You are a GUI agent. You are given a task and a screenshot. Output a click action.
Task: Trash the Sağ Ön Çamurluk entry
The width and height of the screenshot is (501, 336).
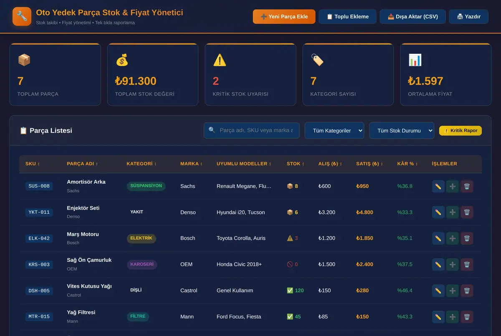(x=467, y=264)
